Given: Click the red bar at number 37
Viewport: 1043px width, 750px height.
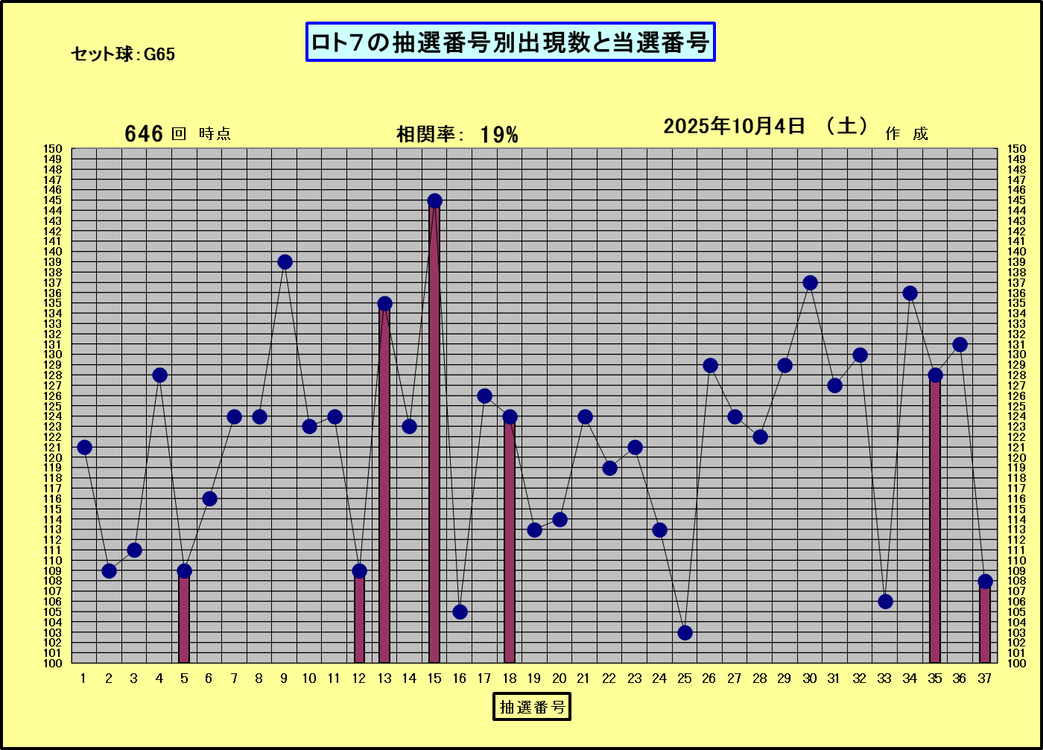Looking at the screenshot, I should tap(985, 626).
